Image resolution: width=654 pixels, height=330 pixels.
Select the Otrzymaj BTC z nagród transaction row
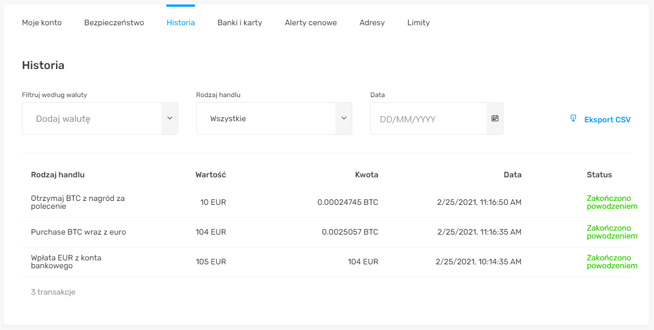[326, 203]
